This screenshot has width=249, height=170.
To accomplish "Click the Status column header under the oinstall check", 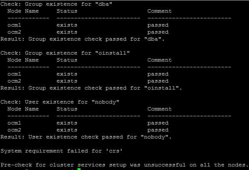I will coord(67,60).
